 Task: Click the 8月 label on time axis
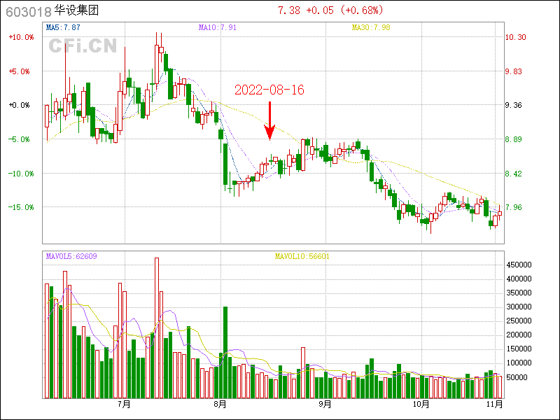[x=220, y=404]
